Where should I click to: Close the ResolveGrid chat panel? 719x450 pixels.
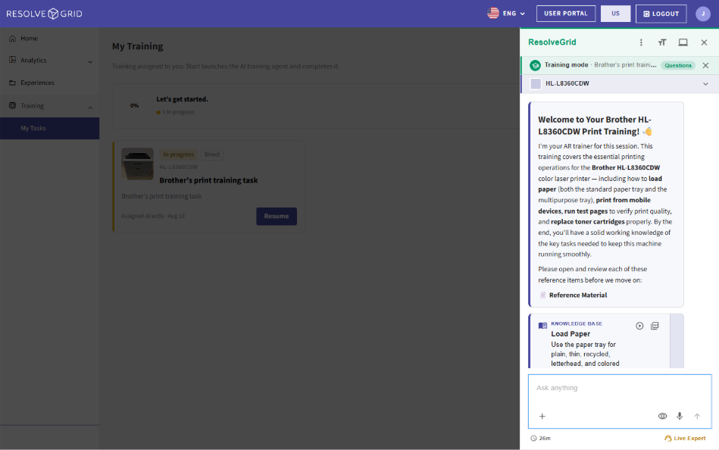[705, 42]
